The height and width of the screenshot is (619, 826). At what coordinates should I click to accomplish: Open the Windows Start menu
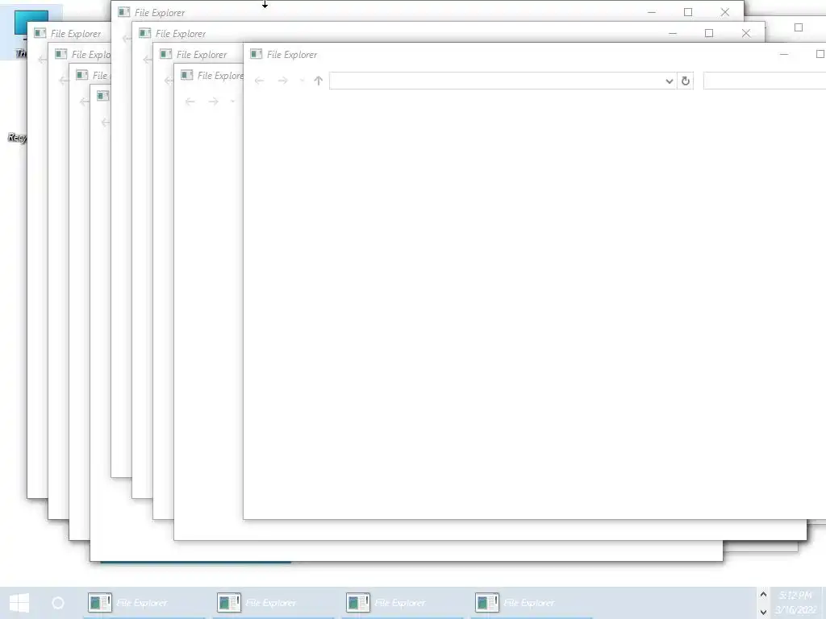click(x=19, y=603)
